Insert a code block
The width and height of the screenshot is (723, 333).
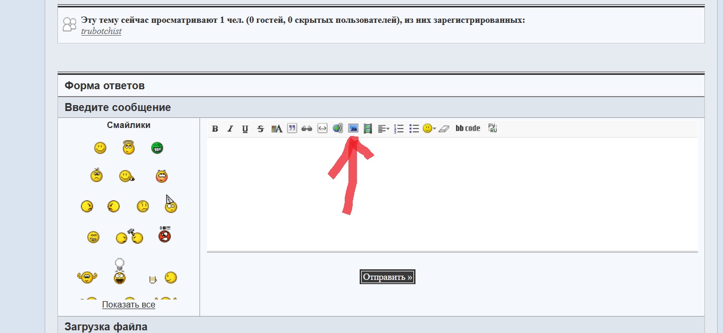point(322,128)
